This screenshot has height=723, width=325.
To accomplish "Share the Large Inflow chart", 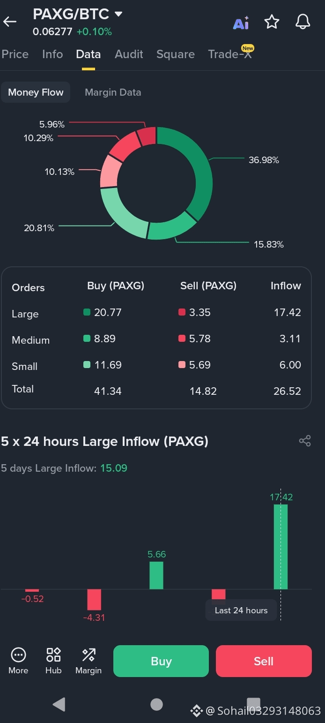I will (x=305, y=441).
